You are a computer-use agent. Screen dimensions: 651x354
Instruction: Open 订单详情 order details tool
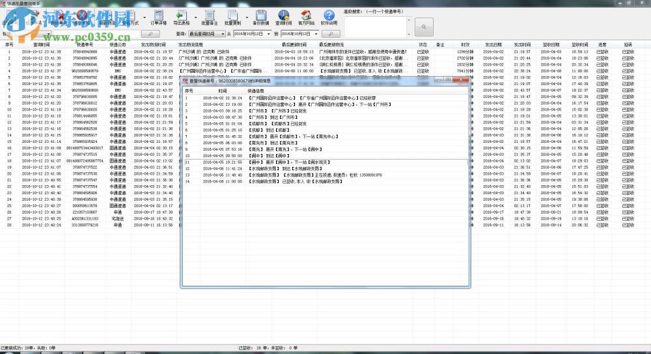[158, 18]
